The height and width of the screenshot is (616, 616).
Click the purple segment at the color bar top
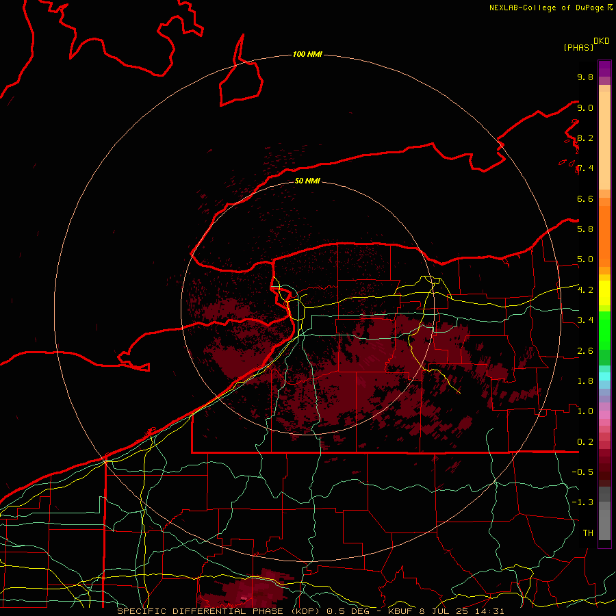click(604, 68)
